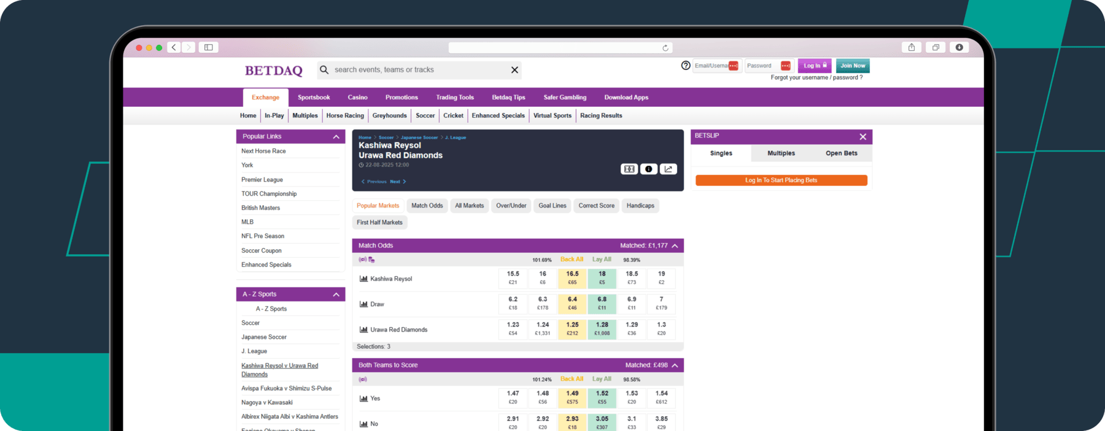This screenshot has width=1105, height=431.
Task: Reload the page in the address bar
Action: 665,48
